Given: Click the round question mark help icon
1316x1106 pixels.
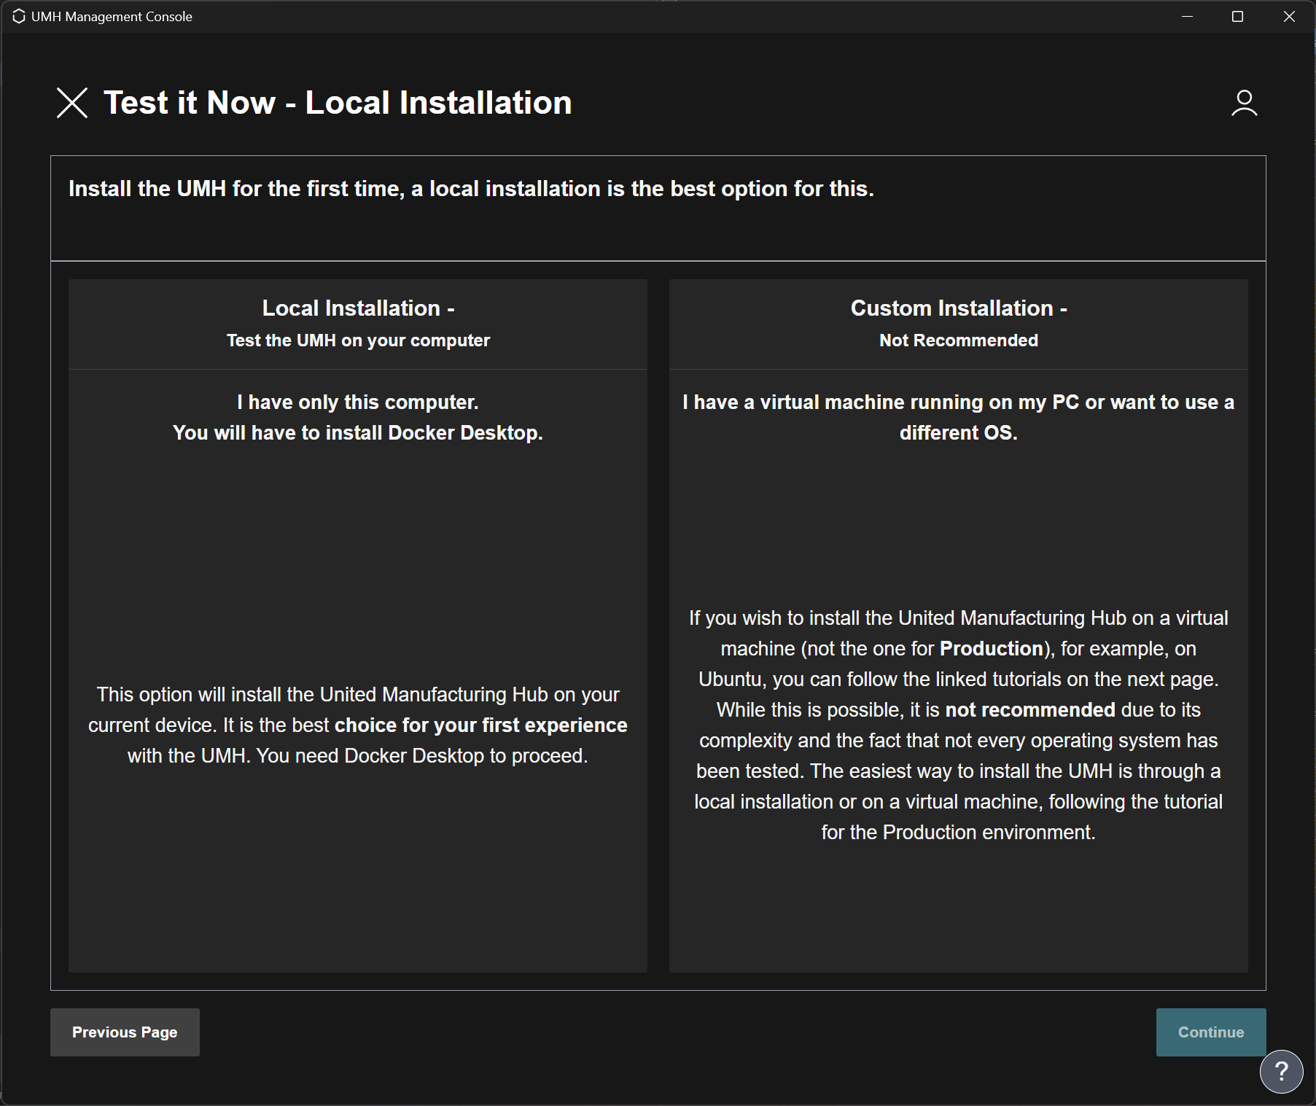Looking at the screenshot, I should coord(1281,1071).
